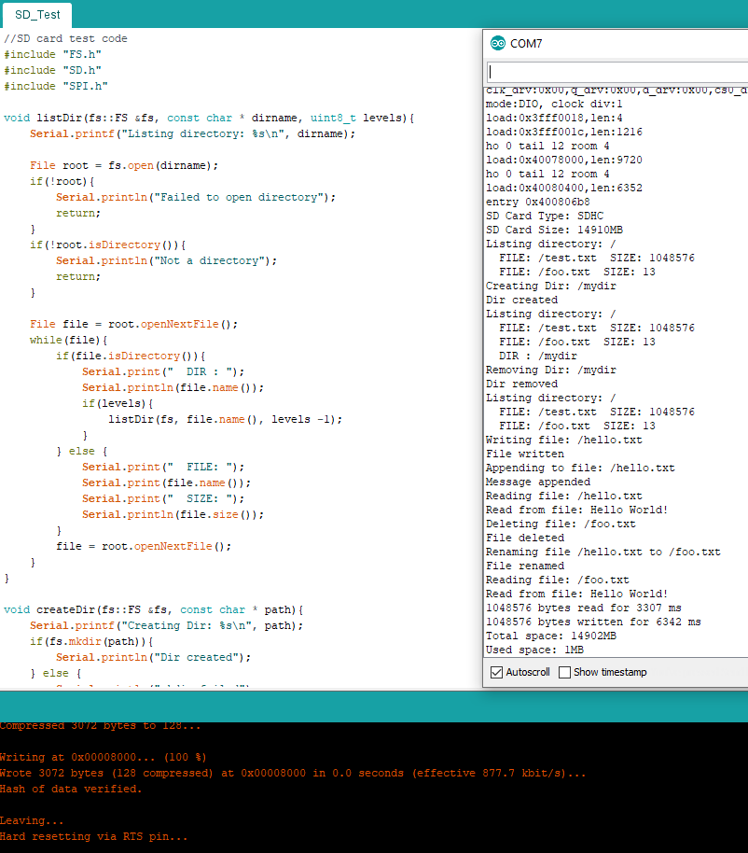Place cursor on the //SD card test code comment

pos(65,38)
